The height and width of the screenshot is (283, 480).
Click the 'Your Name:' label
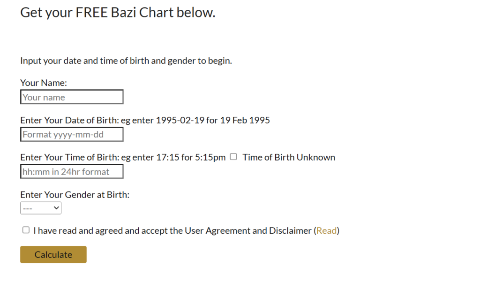point(44,83)
